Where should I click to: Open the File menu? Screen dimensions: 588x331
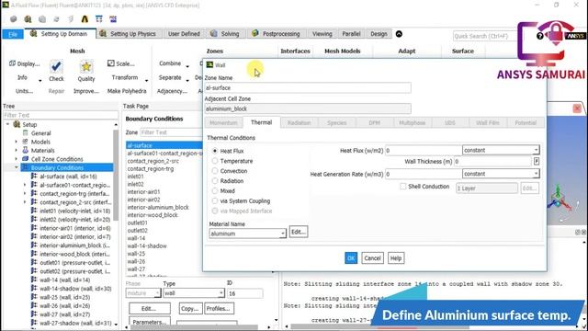[x=13, y=34]
